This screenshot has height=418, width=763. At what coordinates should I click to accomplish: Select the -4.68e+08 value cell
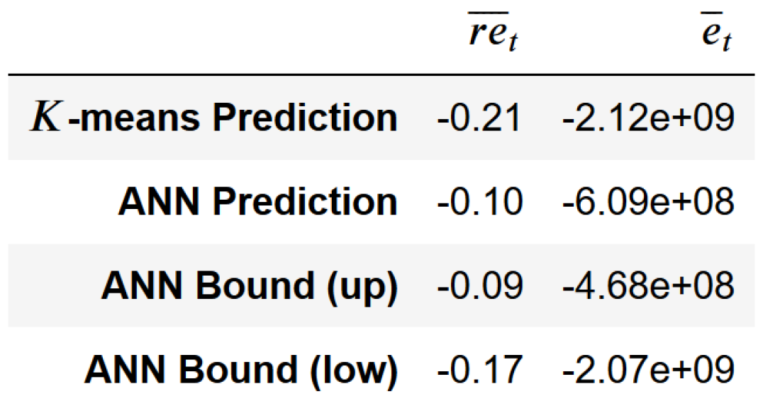pos(647,286)
